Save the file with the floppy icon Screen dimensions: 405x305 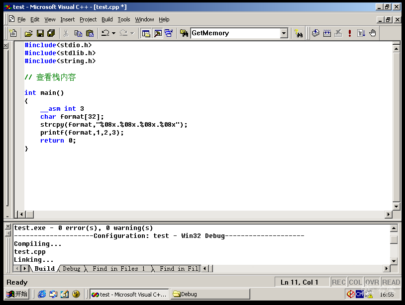(x=40, y=33)
